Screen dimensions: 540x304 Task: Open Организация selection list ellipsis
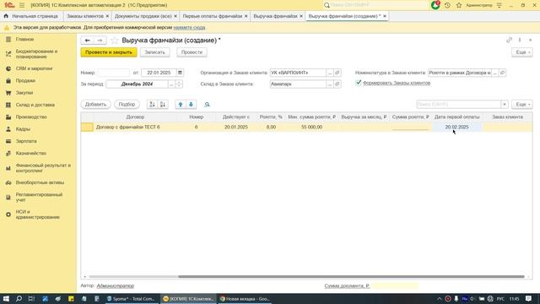point(330,73)
